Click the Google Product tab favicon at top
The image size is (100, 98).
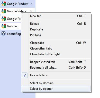coord(4,4)
